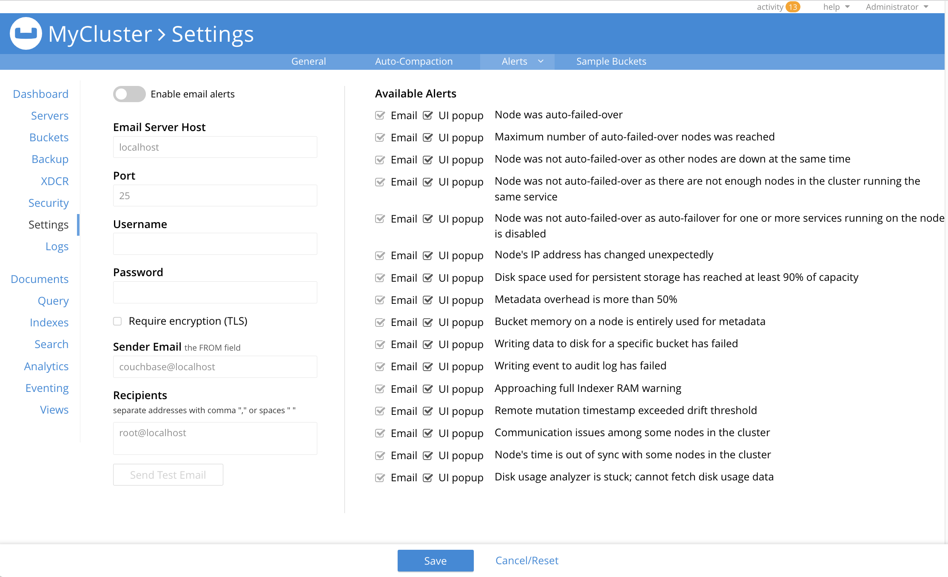Open the XDCR section
948x577 pixels.
pos(54,181)
